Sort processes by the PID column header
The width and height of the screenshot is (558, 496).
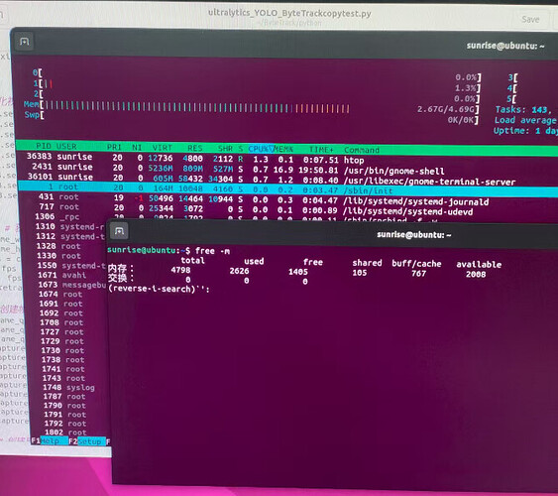(44, 146)
